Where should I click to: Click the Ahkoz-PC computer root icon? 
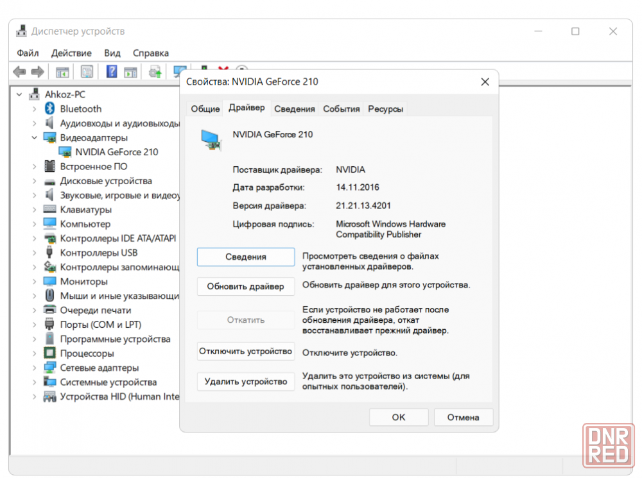[x=35, y=94]
